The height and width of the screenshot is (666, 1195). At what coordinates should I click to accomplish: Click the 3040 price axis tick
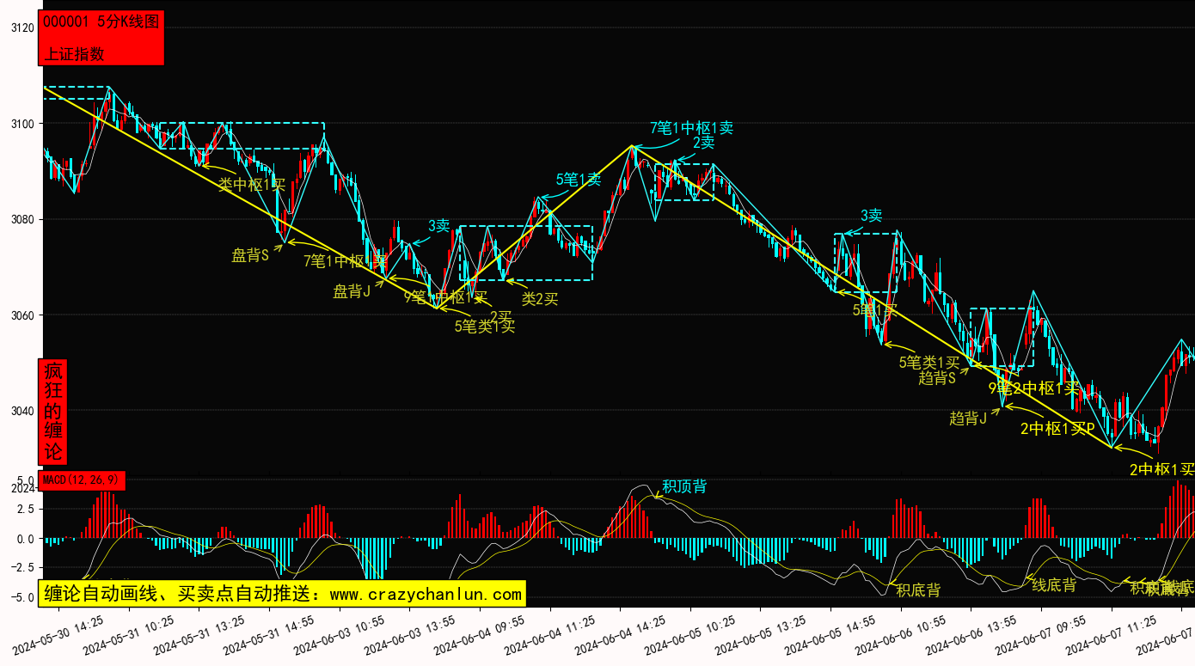pyautogui.click(x=21, y=411)
